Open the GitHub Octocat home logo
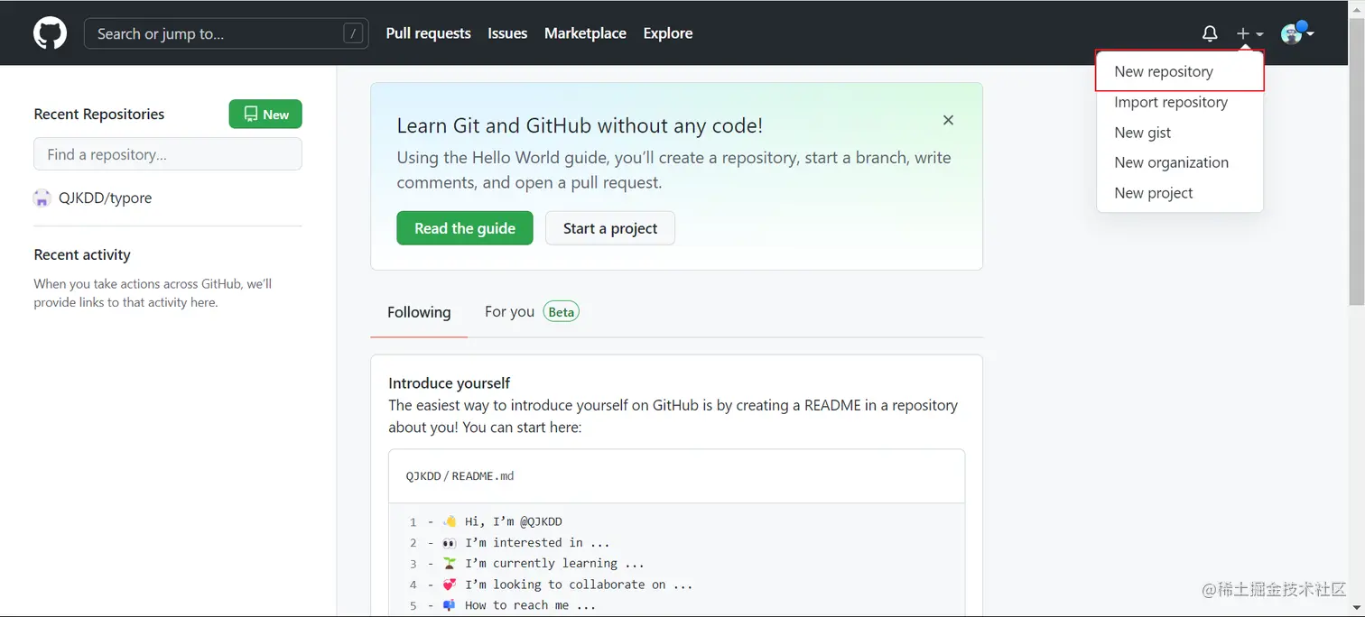The image size is (1365, 617). point(50,33)
